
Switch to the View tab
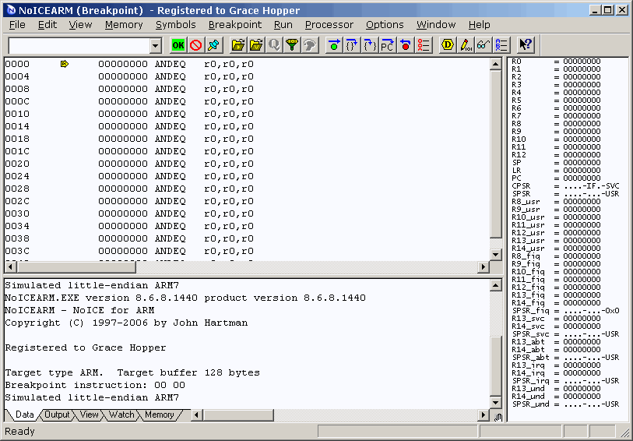tap(89, 415)
